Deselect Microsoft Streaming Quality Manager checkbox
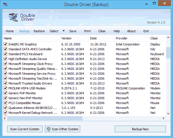Image resolution: width=173 pixels, height=138 pixels. [5, 68]
